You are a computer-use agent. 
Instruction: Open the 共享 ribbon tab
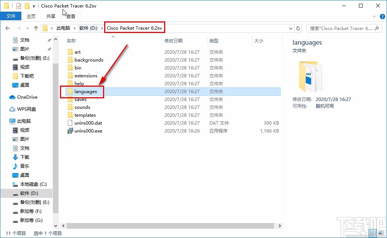(x=51, y=16)
